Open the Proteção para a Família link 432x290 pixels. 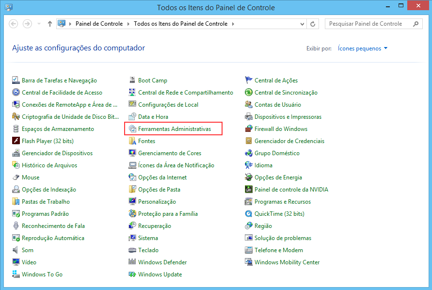coord(168,214)
